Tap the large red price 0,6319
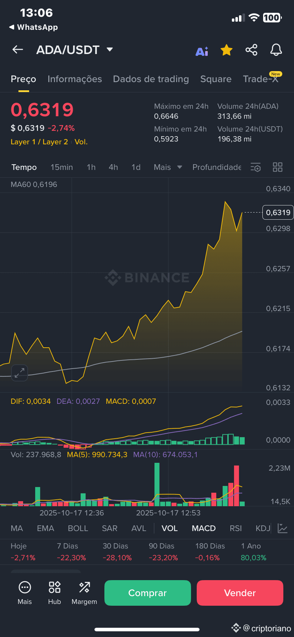This screenshot has height=637, width=294. pos(42,109)
